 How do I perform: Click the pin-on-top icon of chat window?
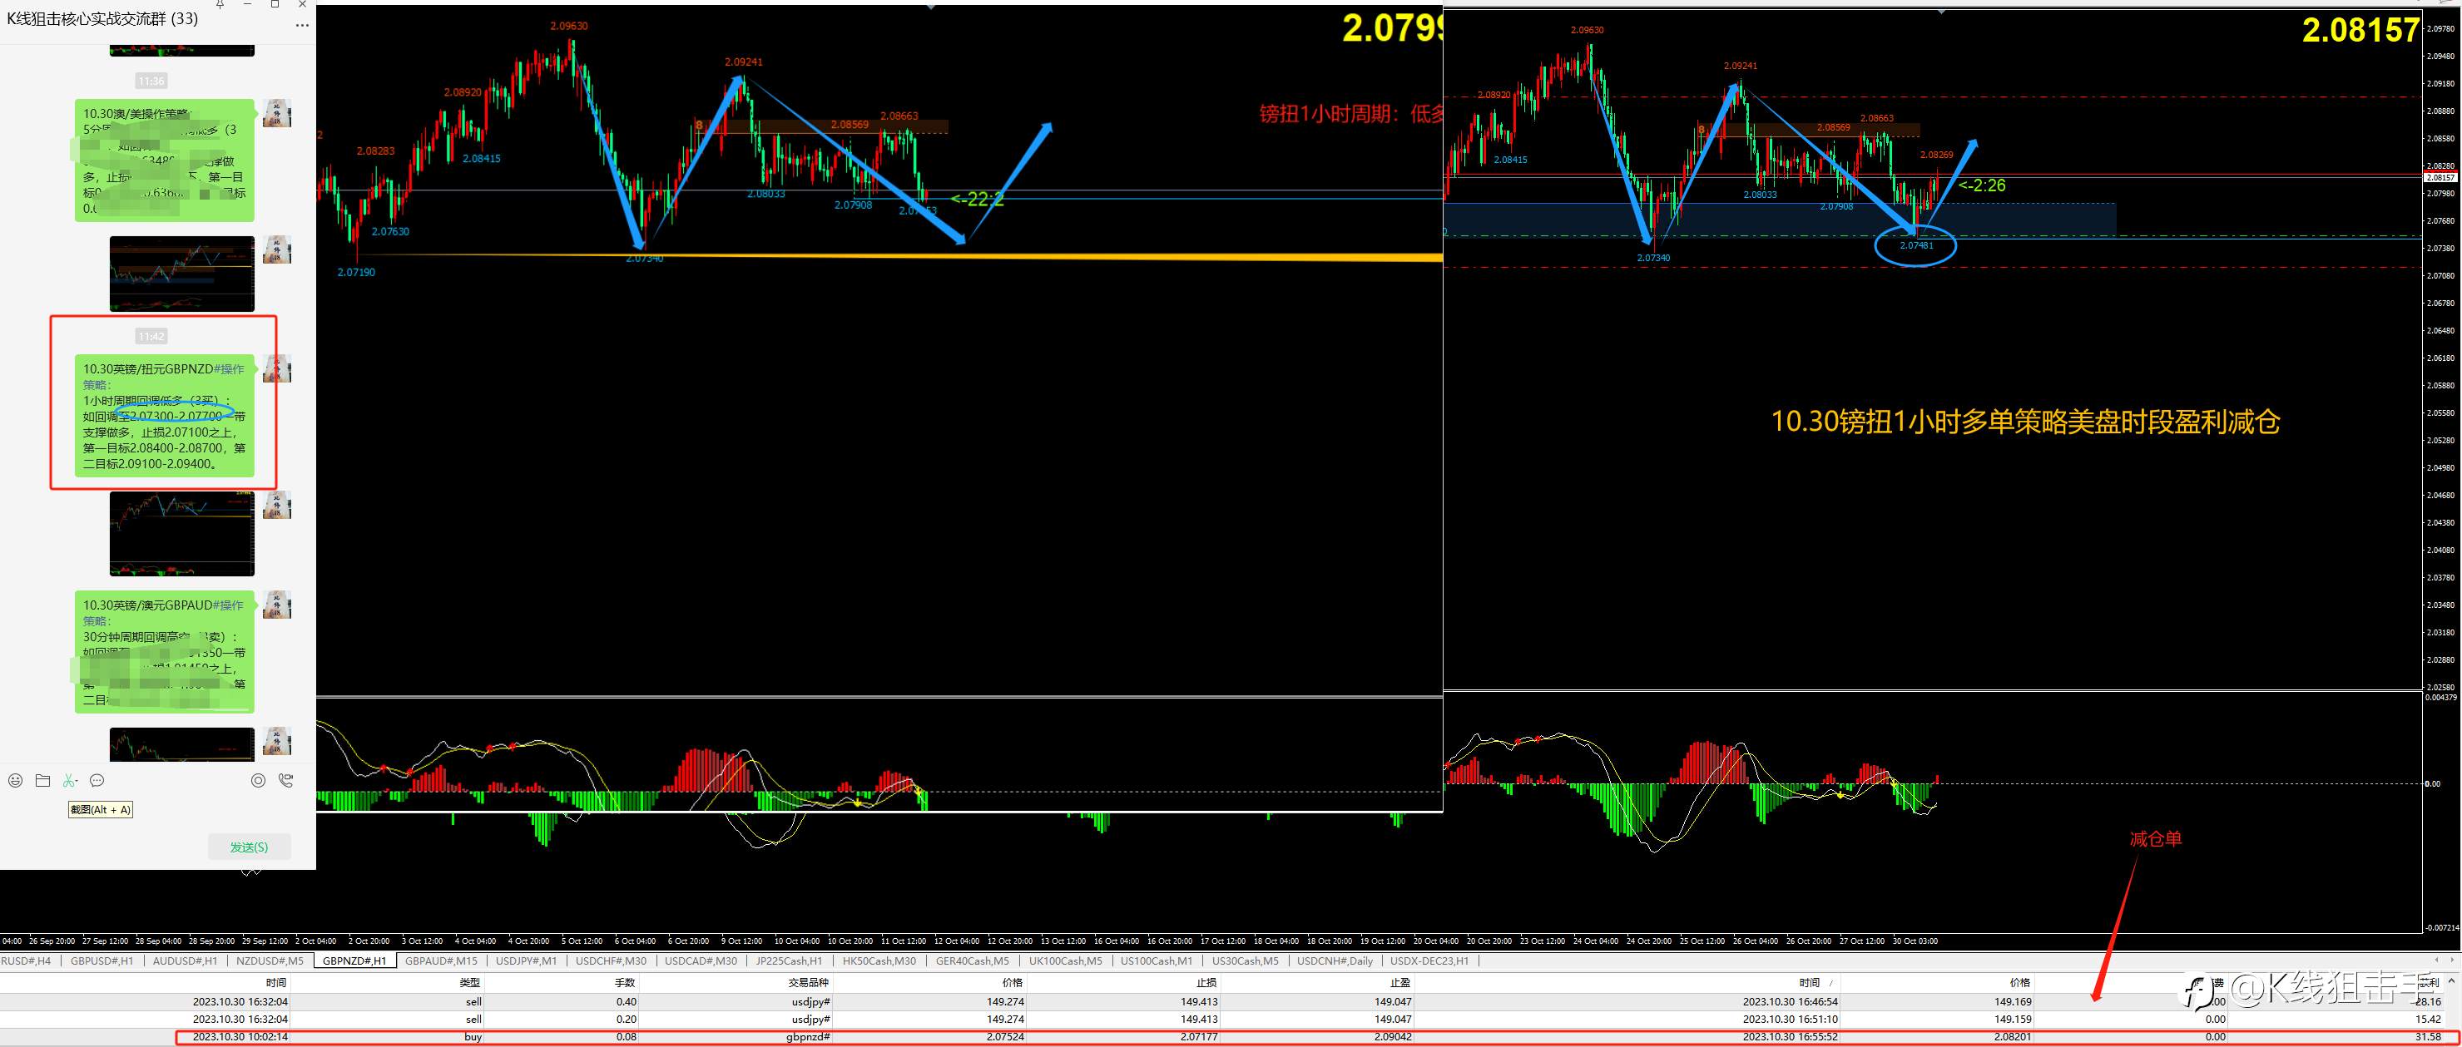point(220,5)
